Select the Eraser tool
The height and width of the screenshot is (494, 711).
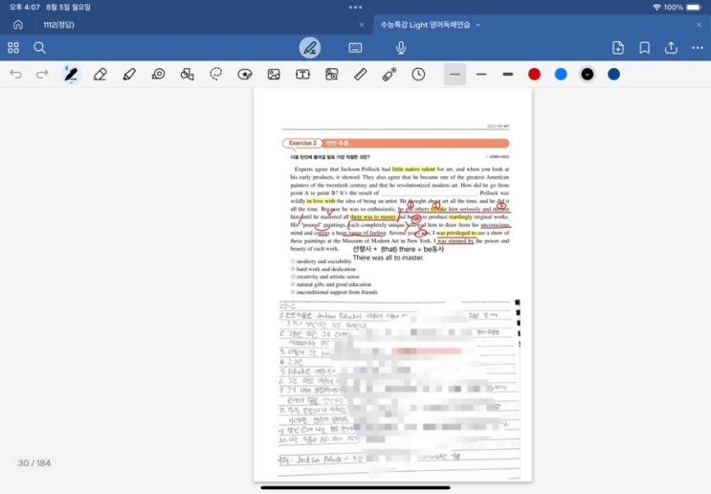[x=100, y=74]
